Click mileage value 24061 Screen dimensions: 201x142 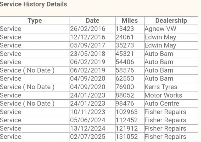125,37
